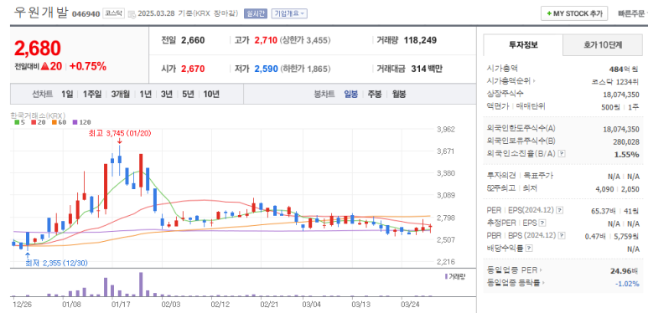Image resolution: width=648 pixels, height=313 pixels.
Task: Select the 주봉 weekly candle chart
Action: pos(375,94)
